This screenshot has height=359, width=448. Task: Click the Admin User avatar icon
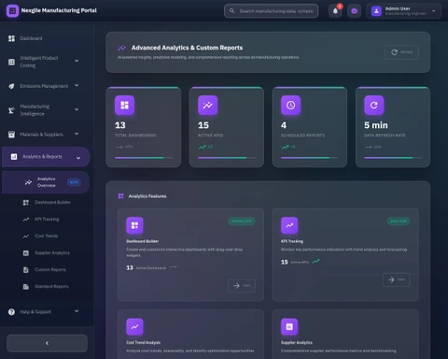376,11
